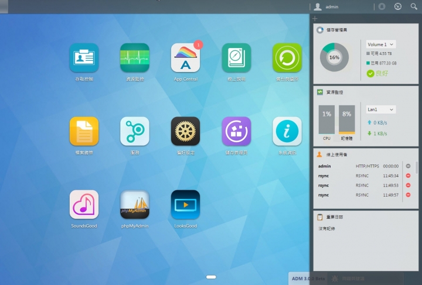Click the 8% memory usage bar
Viewport: 422px width, 285px height.
[x=346, y=119]
